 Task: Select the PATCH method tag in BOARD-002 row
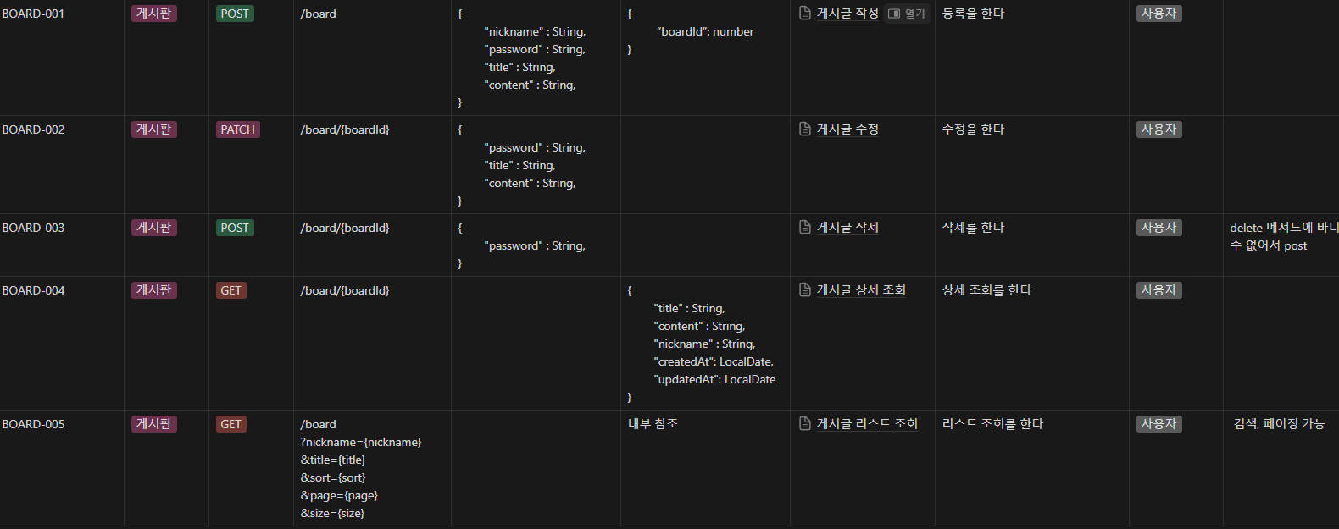tap(237, 129)
